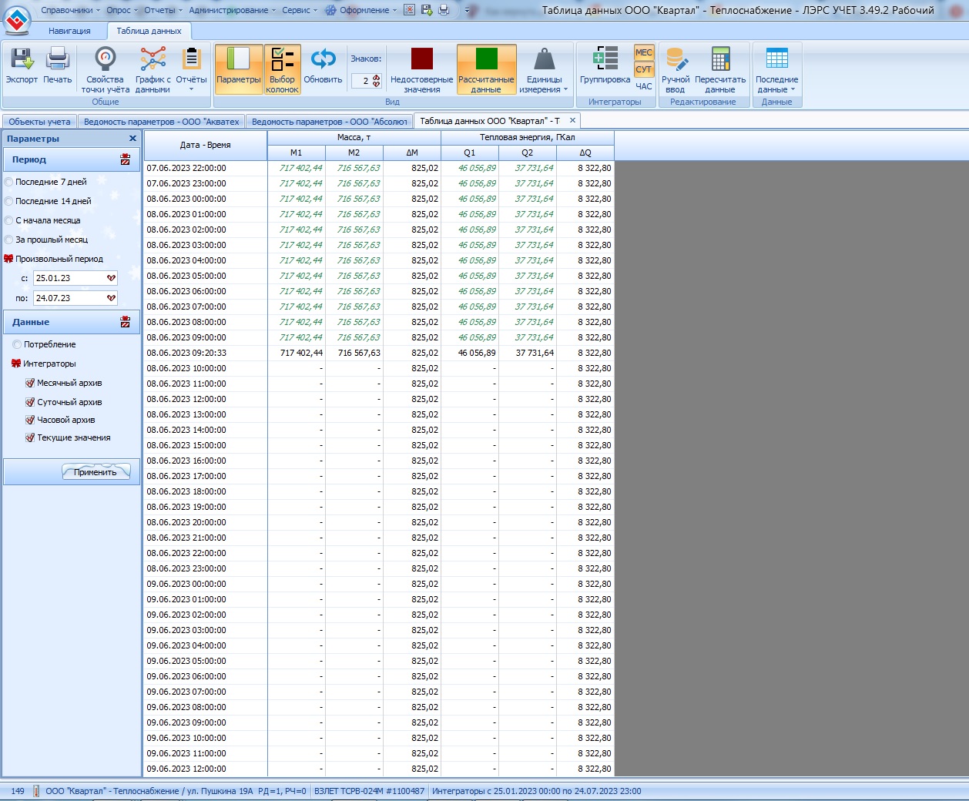Open Ведомость параметров ООО Акватех tab
Screen dimensions: 969x801
pos(161,122)
